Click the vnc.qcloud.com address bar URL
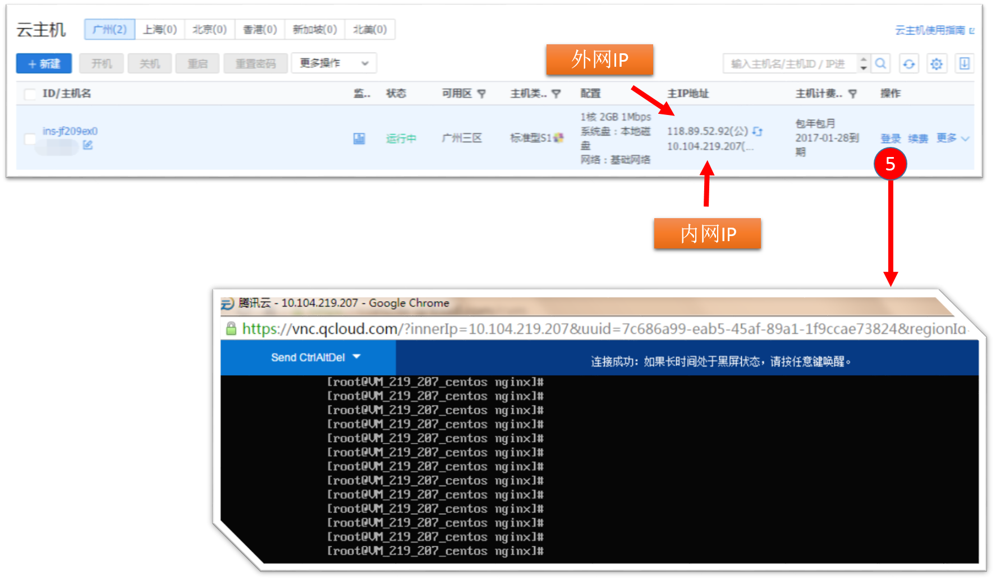 pyautogui.click(x=604, y=329)
